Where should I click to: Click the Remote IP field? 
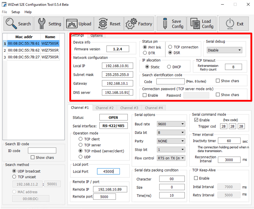(110, 189)
